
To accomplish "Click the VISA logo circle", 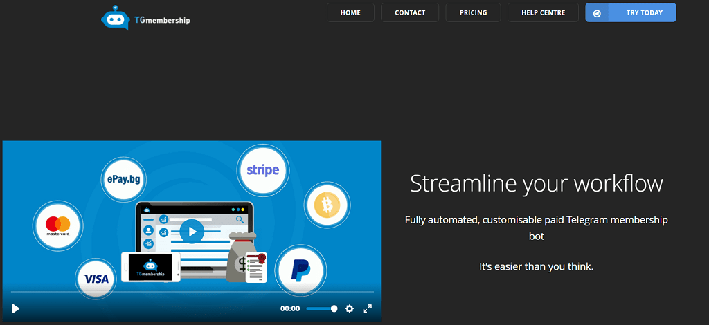I will (x=96, y=279).
